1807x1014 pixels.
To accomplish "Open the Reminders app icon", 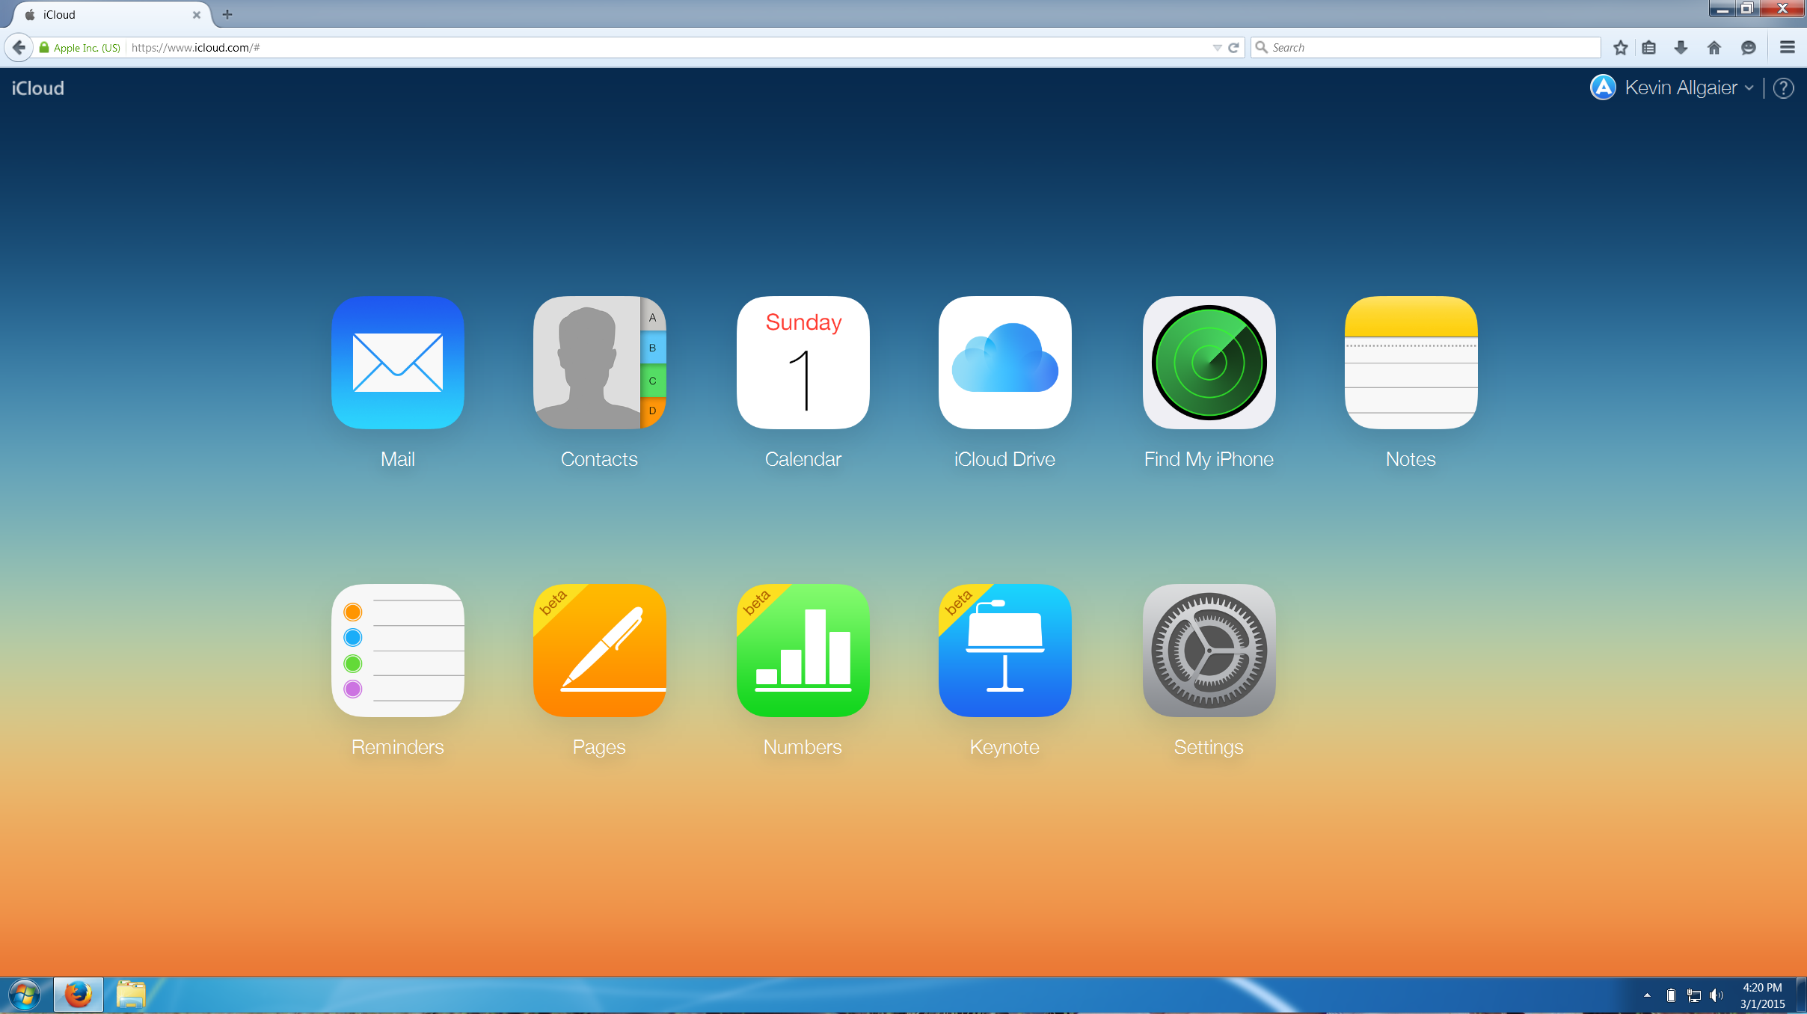I will [398, 651].
